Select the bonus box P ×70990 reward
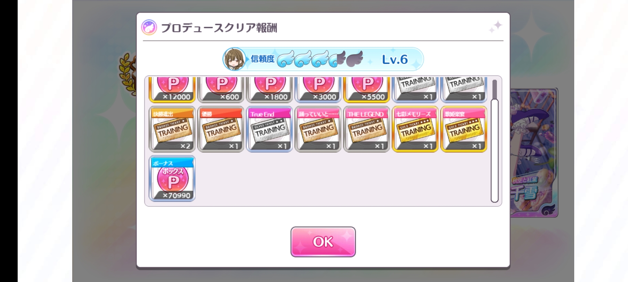This screenshot has width=628, height=282. click(172, 178)
